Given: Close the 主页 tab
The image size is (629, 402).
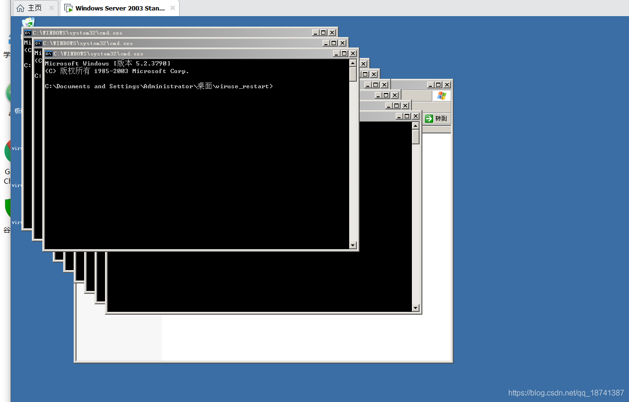Looking at the screenshot, I should coord(51,8).
